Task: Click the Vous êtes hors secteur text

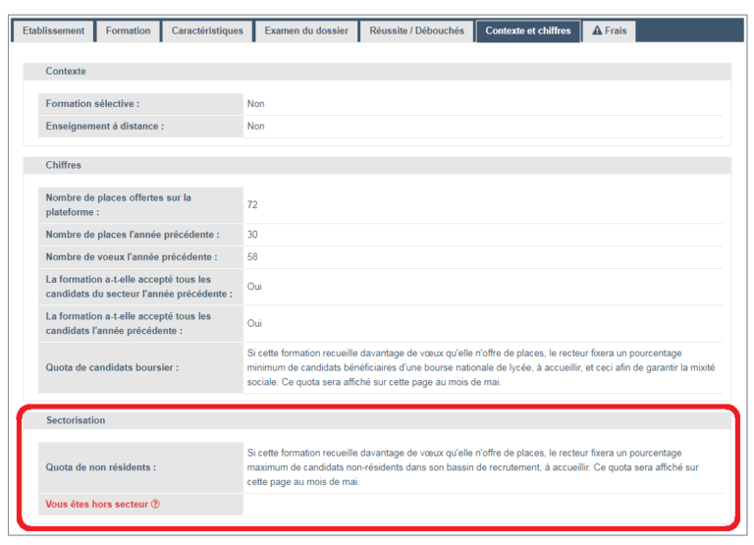Action: (x=97, y=505)
